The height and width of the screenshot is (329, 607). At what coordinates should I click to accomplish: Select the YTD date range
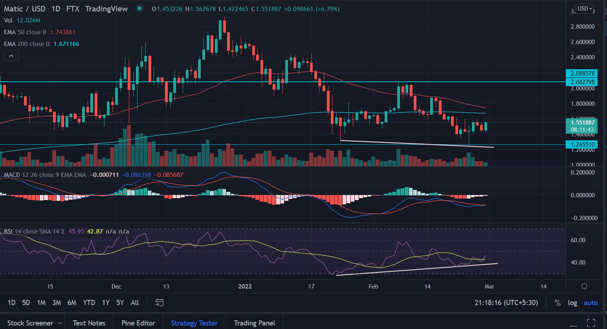point(89,303)
